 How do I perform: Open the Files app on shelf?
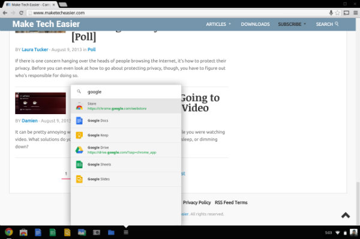[111, 232]
